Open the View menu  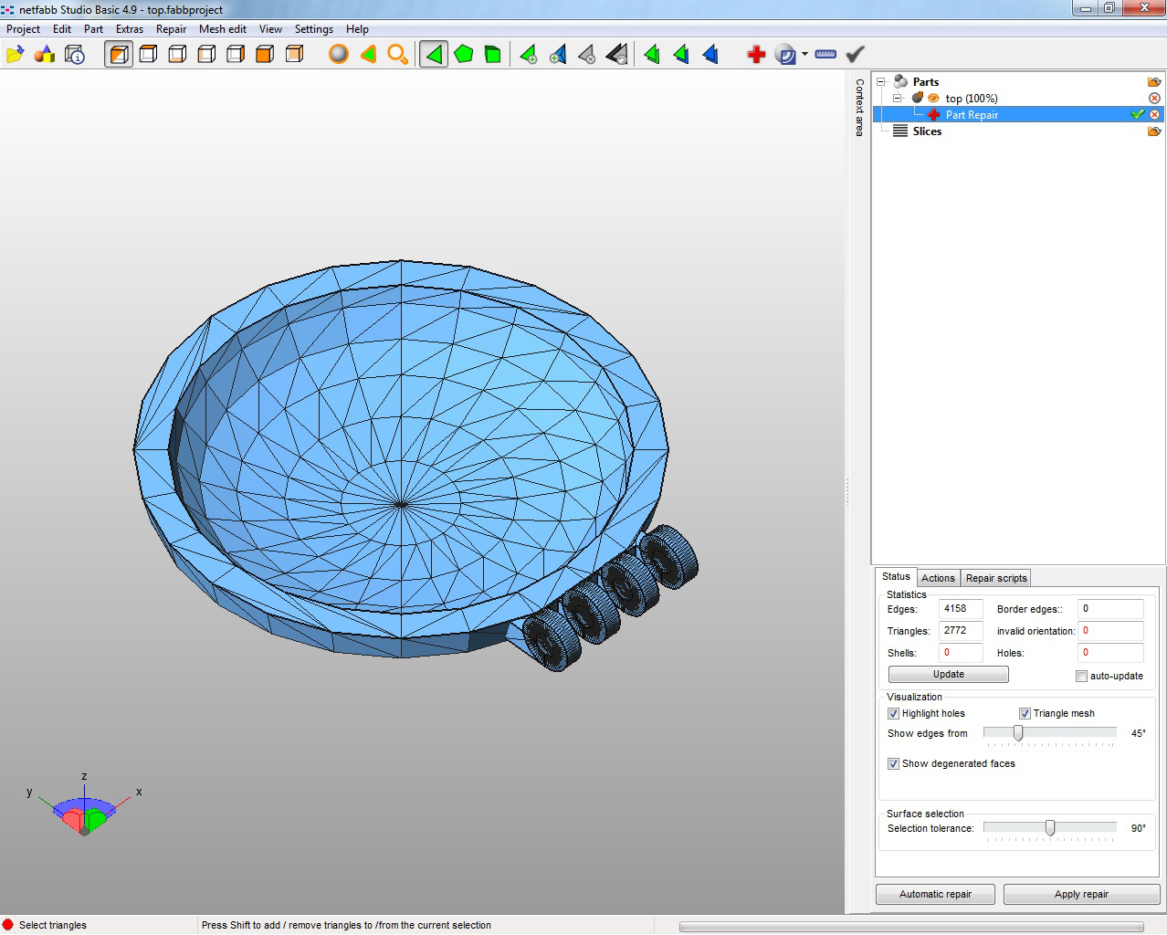270,29
